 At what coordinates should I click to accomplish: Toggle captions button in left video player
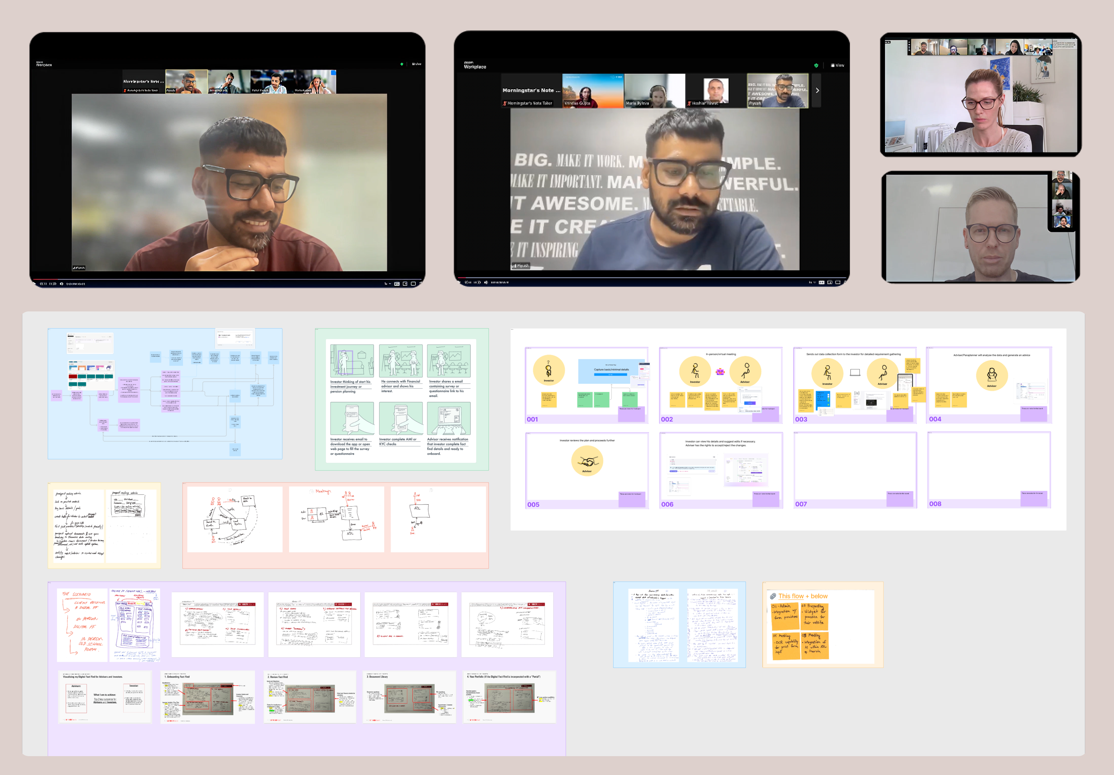396,284
